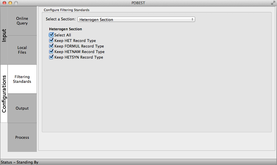Click the PDBEST window title
Screen dimensions: 277x165
pyautogui.click(x=138, y=3)
